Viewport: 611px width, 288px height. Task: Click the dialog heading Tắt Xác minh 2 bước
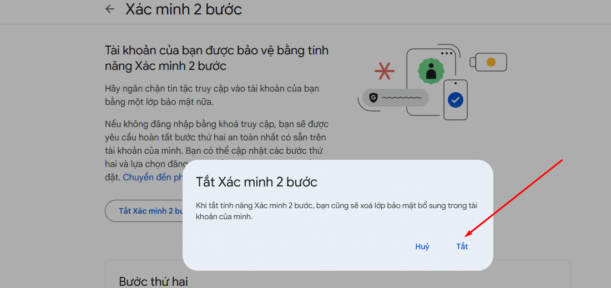(x=256, y=182)
